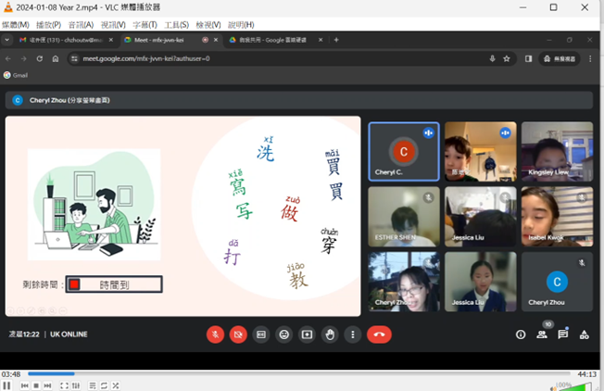Leave the Meet call

click(x=380, y=334)
